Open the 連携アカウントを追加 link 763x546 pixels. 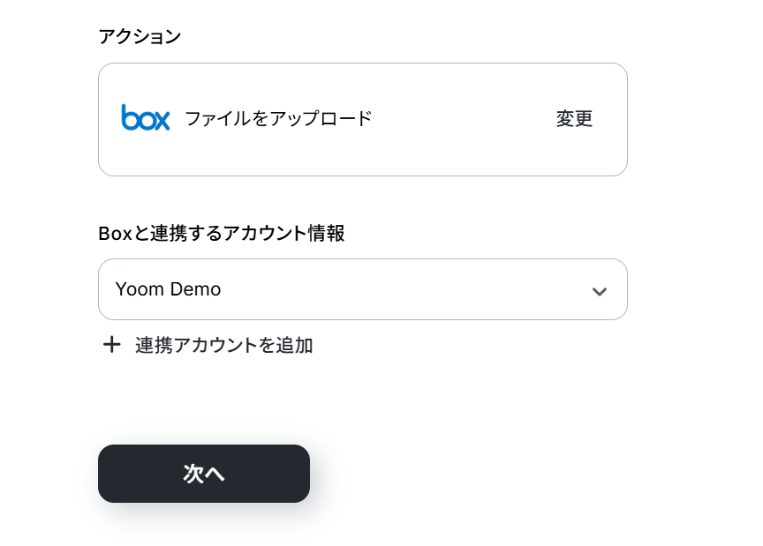(223, 345)
